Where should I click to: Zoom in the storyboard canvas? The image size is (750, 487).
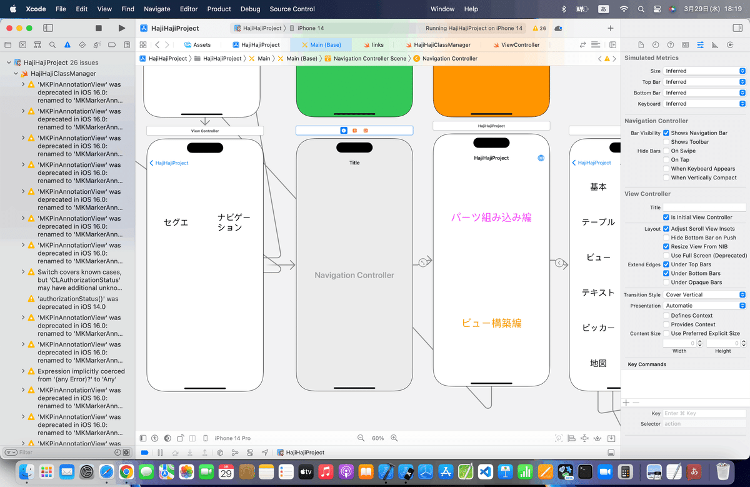point(394,438)
